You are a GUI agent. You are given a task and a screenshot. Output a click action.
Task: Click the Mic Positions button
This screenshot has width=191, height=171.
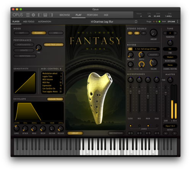pos(116,133)
